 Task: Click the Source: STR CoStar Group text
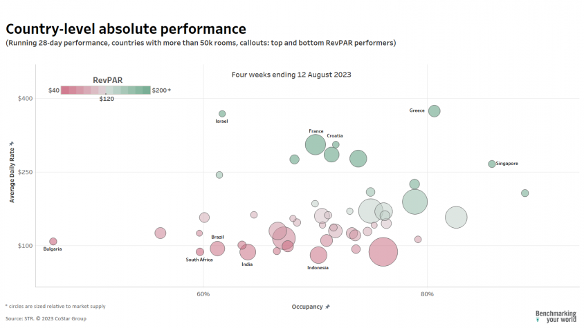click(x=46, y=319)
